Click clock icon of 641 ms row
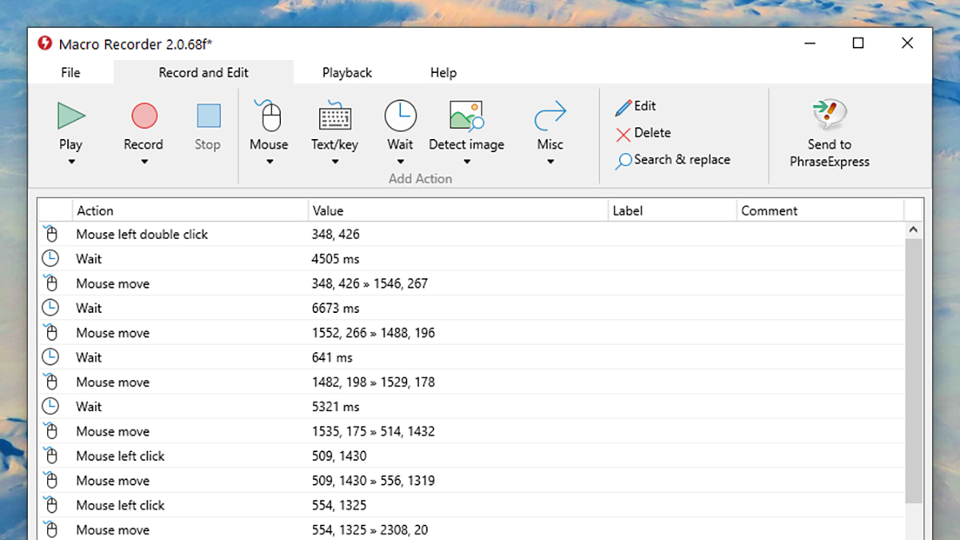 click(50, 357)
